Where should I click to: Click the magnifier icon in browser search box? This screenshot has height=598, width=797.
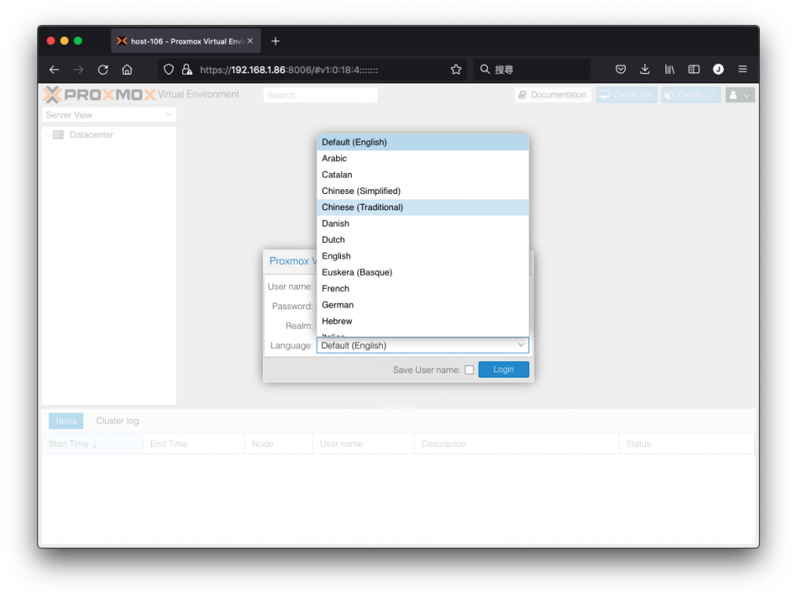[485, 69]
